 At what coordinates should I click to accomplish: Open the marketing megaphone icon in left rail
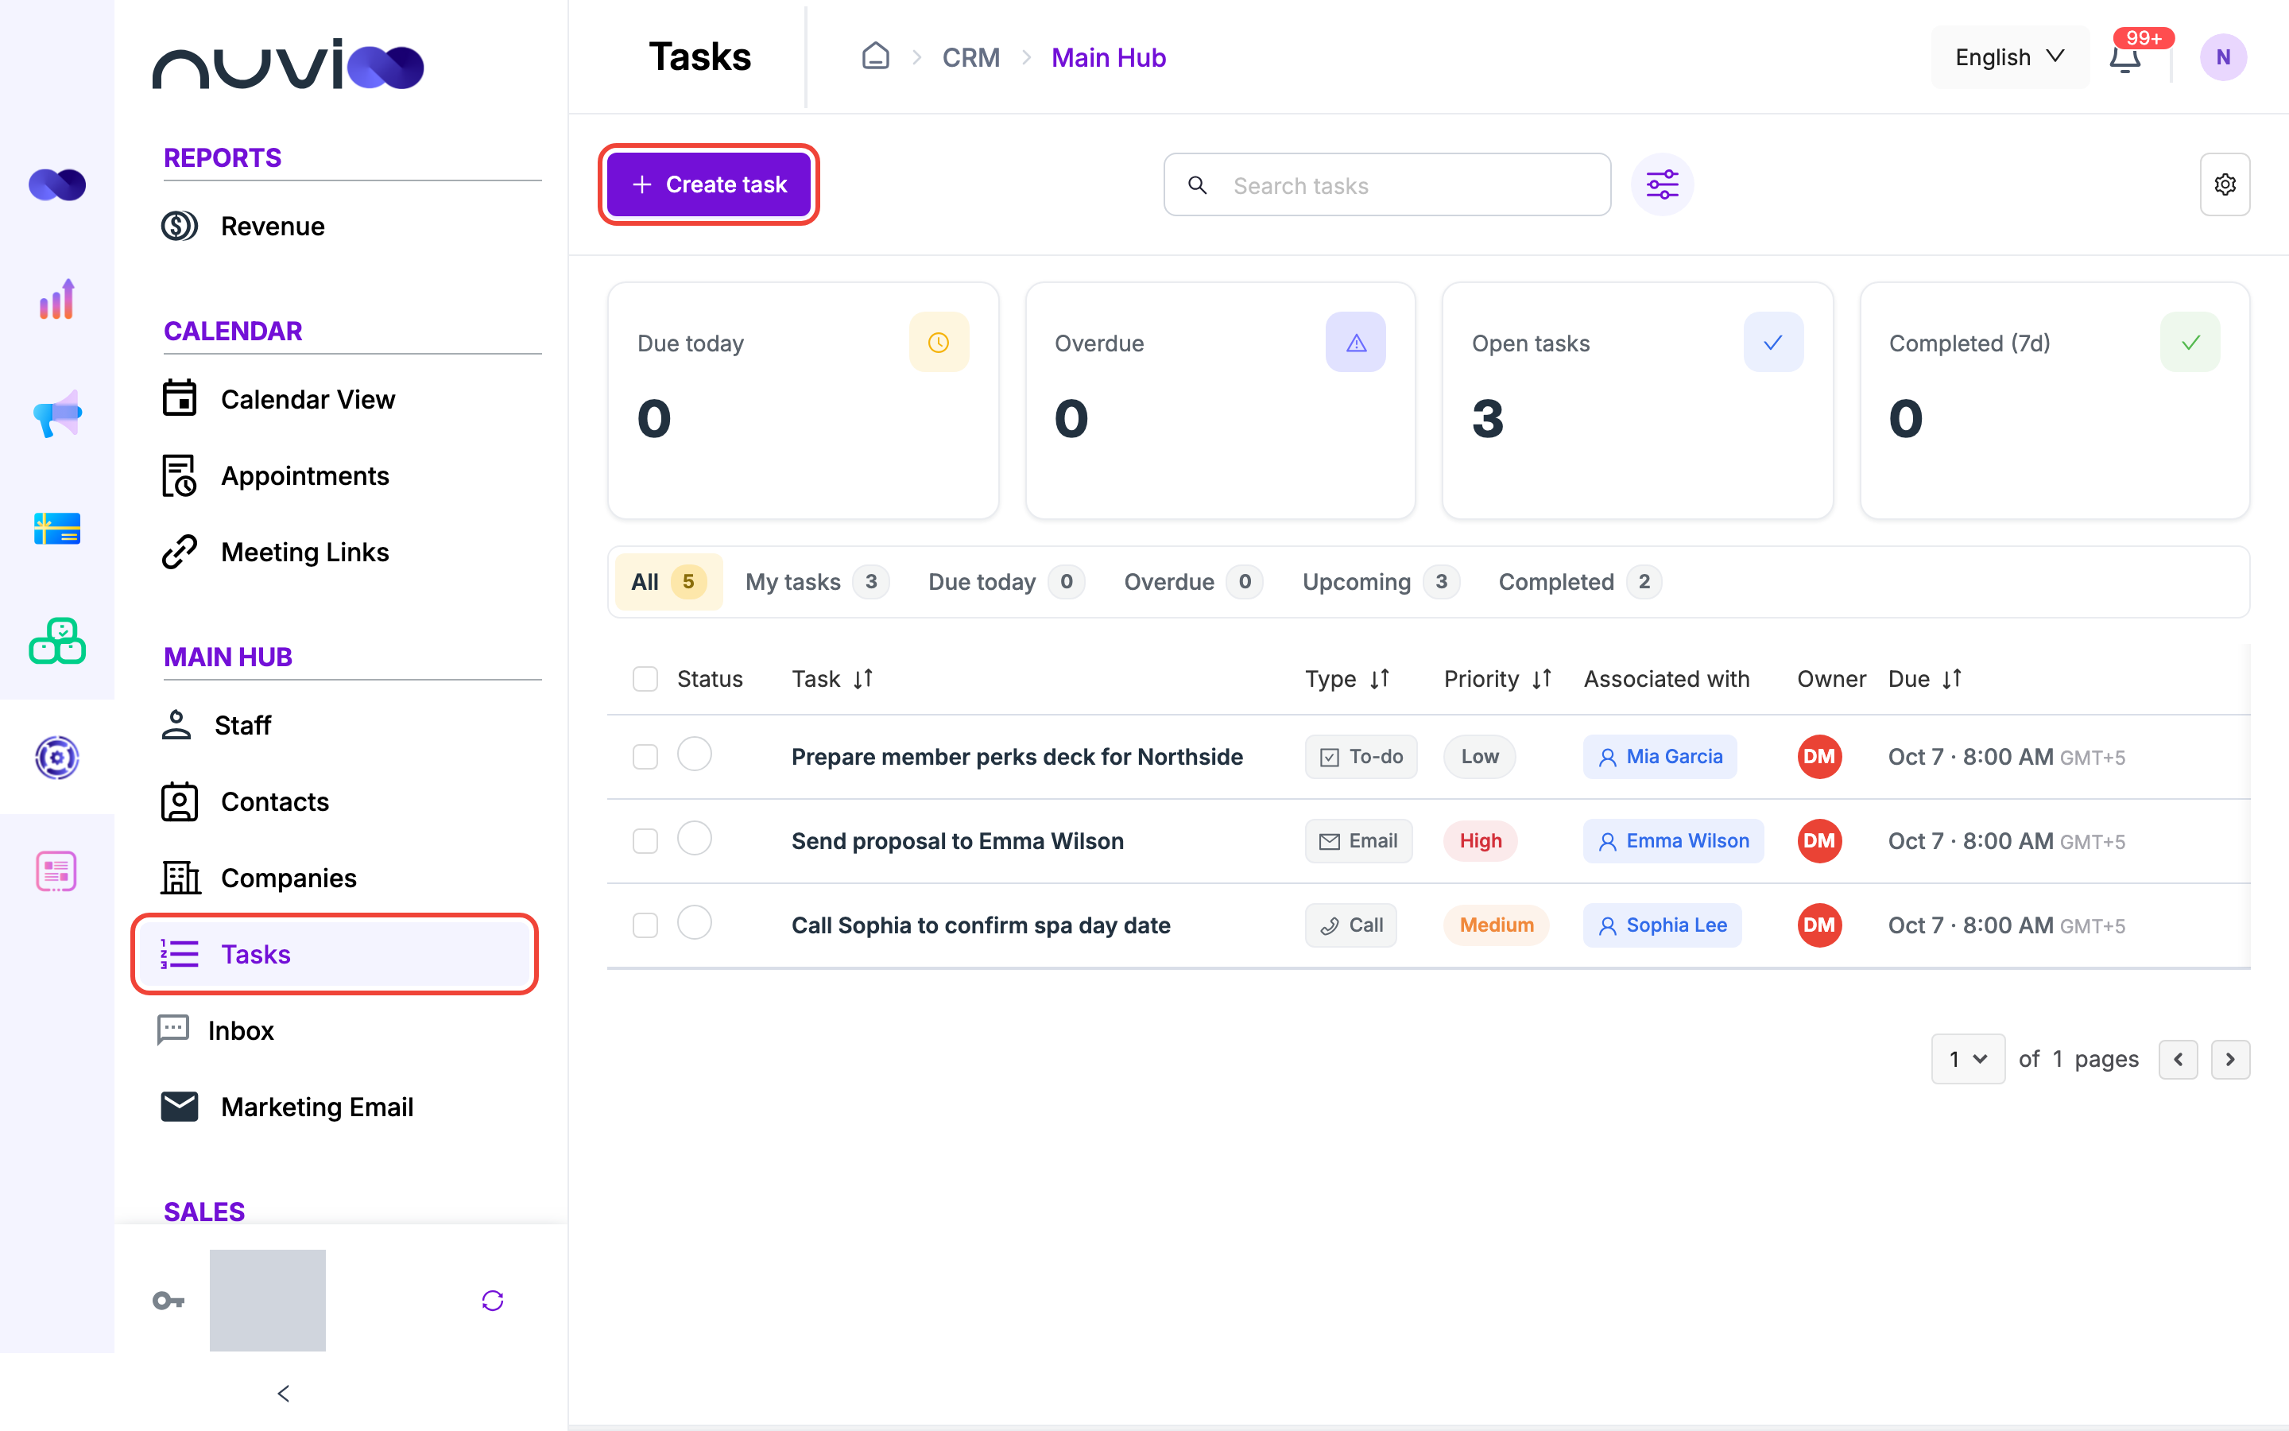[x=56, y=413]
